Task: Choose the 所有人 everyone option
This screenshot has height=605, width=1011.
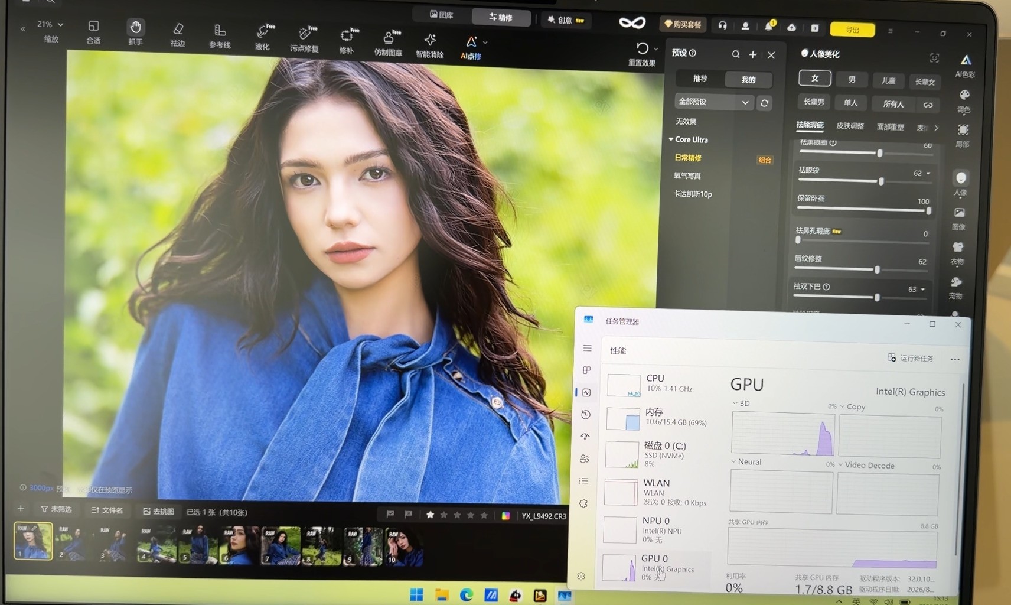Action: point(893,103)
